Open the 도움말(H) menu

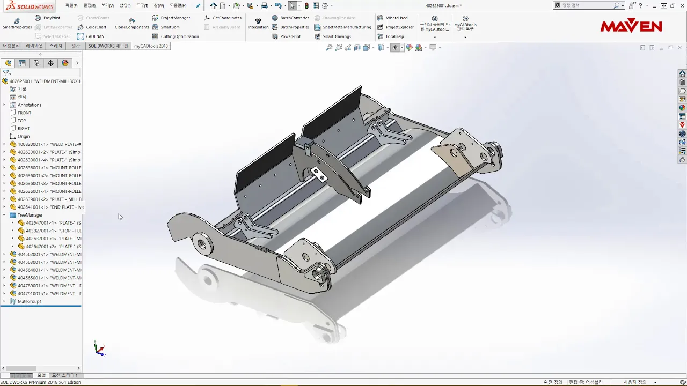point(178,5)
